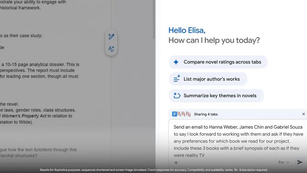
Task: Click the Help me write pen icon
Action: click(111, 37)
